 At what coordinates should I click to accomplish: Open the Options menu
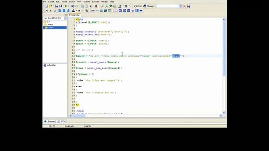tap(87, 2)
